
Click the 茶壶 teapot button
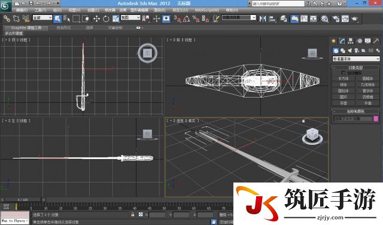click(x=344, y=103)
